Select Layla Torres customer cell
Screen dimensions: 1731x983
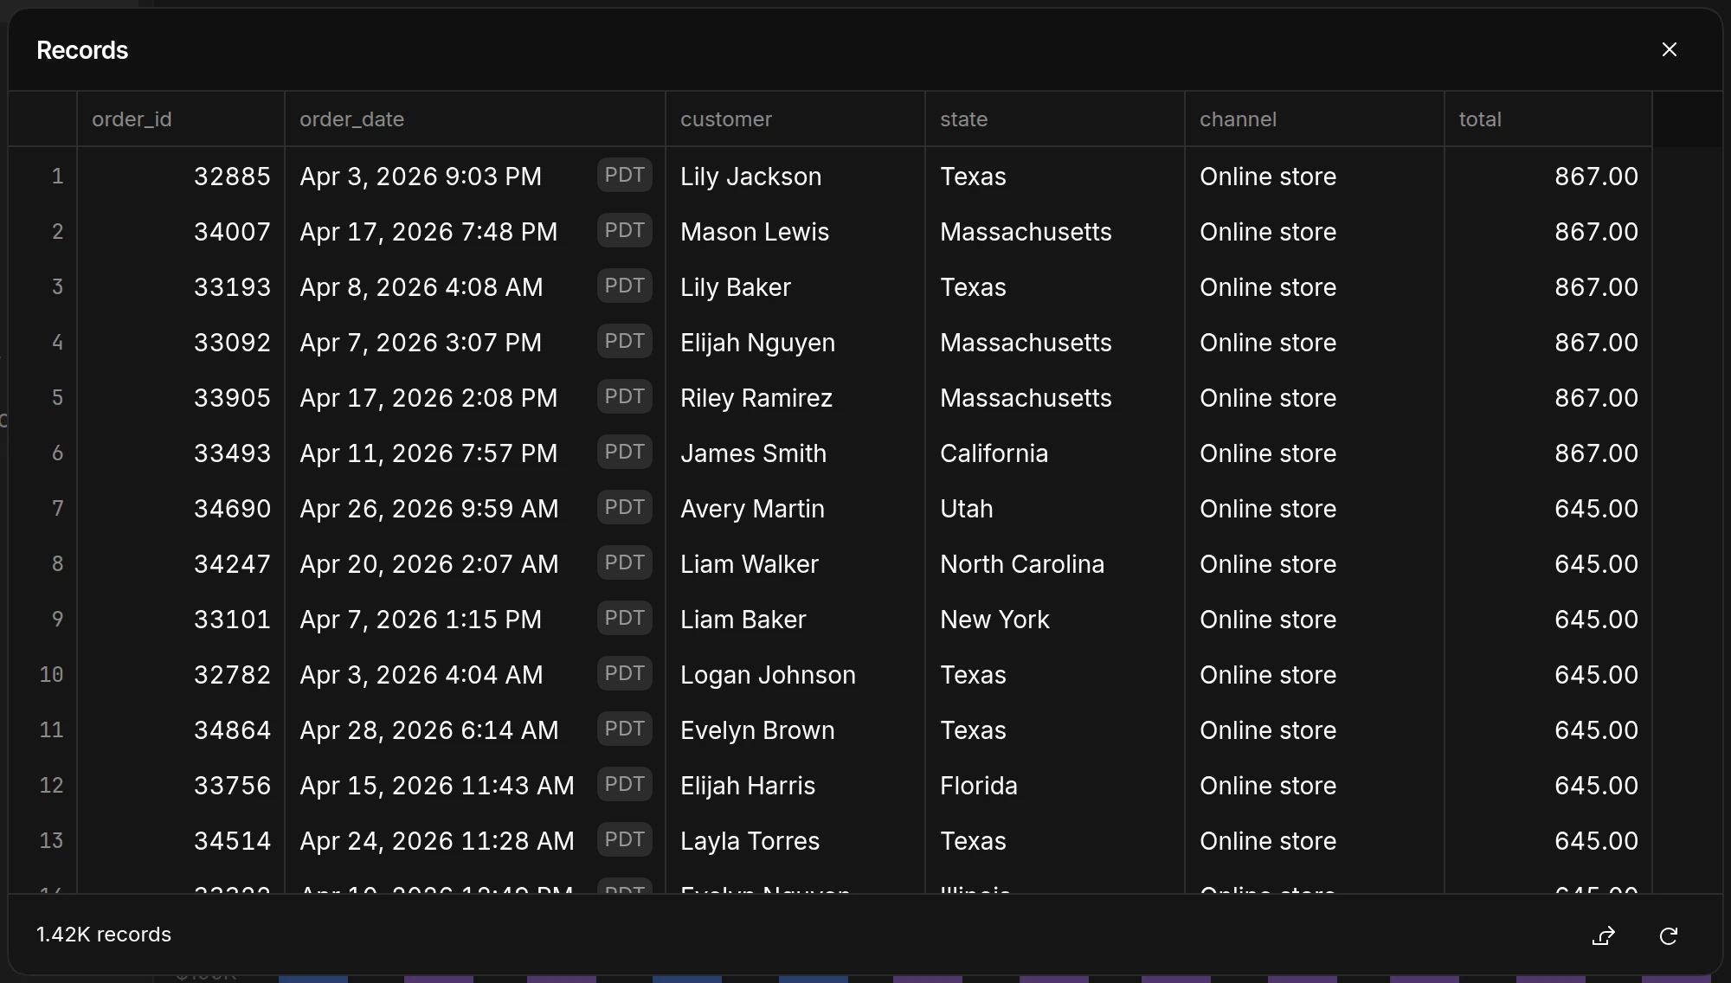(x=795, y=840)
